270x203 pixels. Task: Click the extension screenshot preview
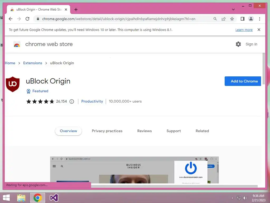tap(134, 170)
